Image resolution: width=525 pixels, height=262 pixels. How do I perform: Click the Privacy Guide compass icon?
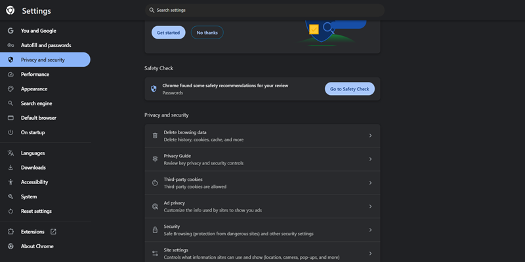[x=155, y=159]
